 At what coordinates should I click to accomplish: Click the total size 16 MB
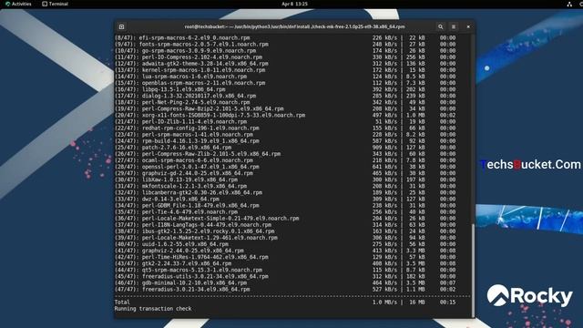pos(417,302)
